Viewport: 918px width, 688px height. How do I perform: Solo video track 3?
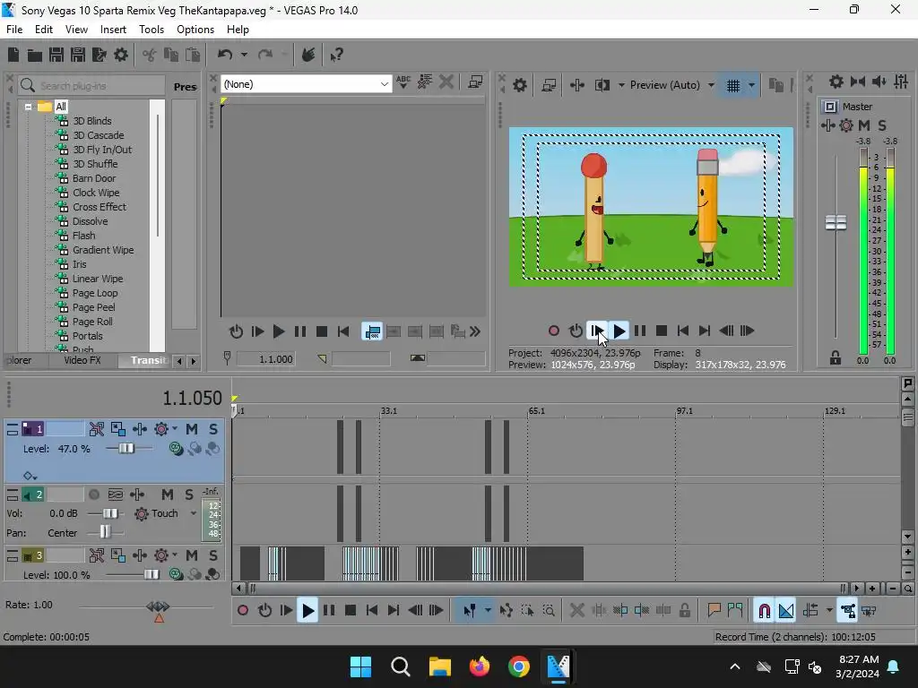pos(213,555)
